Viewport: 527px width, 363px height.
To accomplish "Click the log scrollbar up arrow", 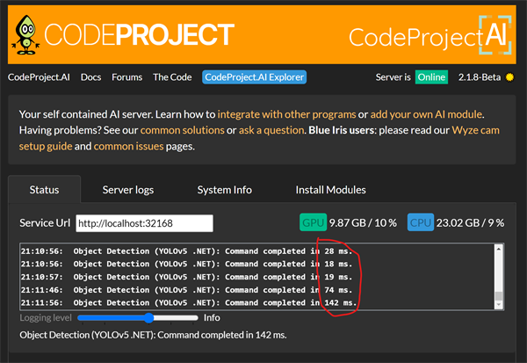I will point(499,250).
